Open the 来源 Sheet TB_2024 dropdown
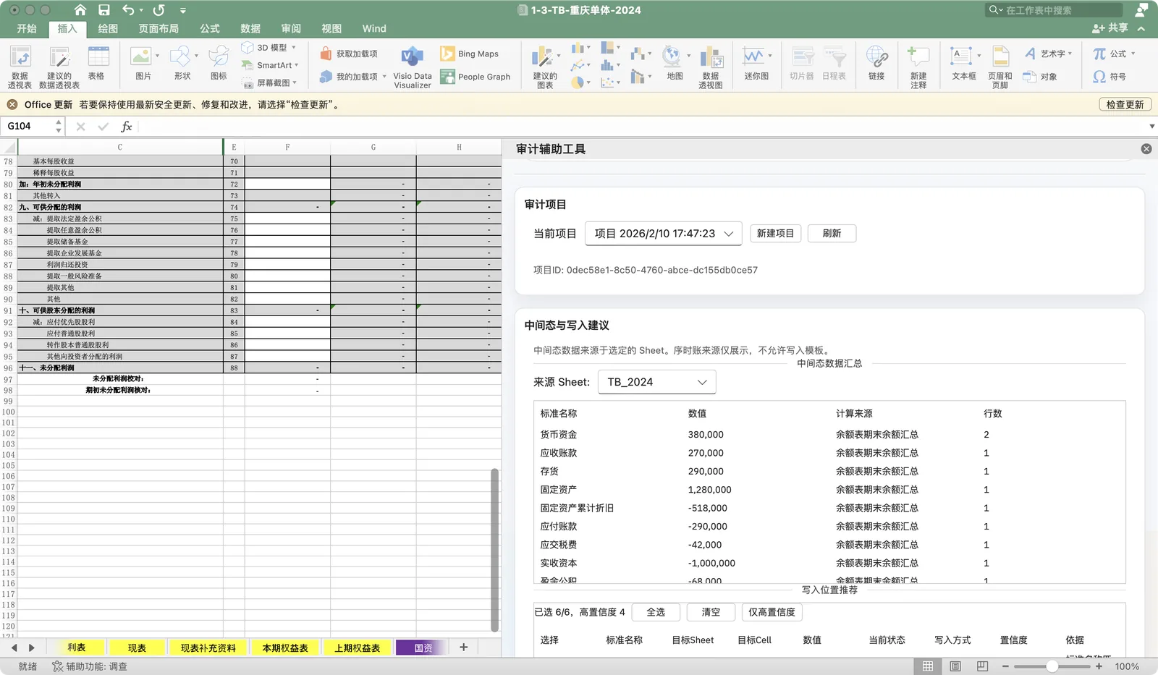Screen dimensions: 1158x675 click(x=656, y=382)
